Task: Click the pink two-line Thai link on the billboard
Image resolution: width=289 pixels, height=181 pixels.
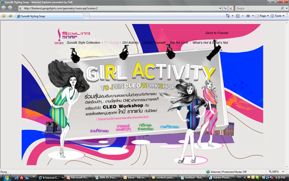Action: (x=123, y=128)
